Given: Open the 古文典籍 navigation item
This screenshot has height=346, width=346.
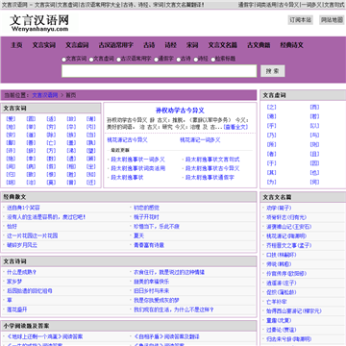Looking at the screenshot, I should [259, 45].
